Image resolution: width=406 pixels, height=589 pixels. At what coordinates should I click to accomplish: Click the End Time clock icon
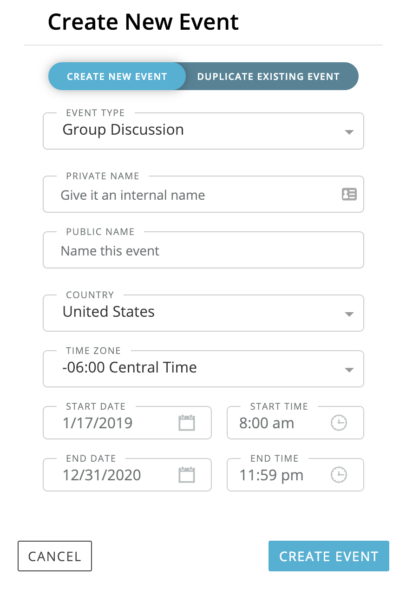coord(339,475)
